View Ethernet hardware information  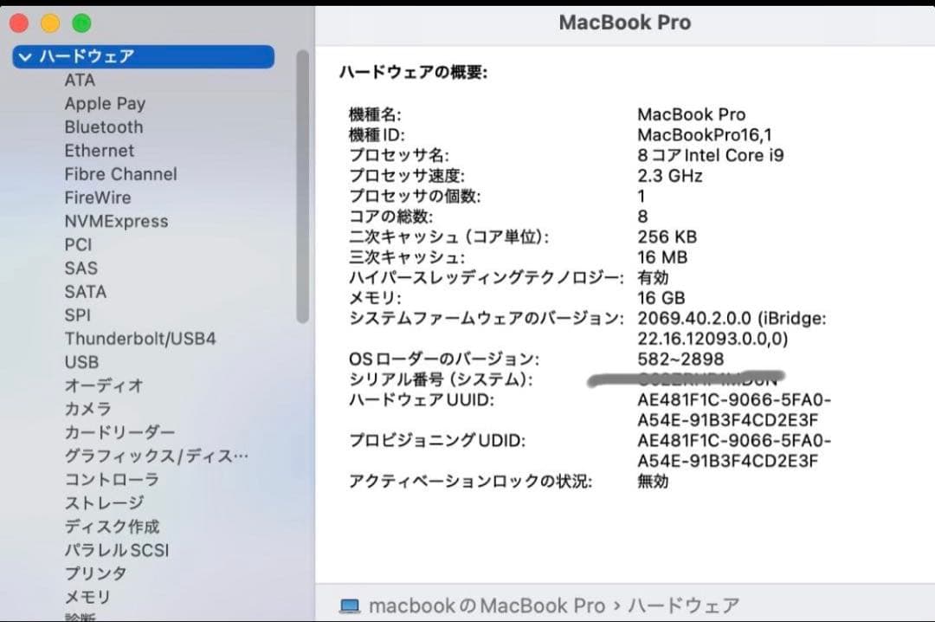tap(100, 150)
